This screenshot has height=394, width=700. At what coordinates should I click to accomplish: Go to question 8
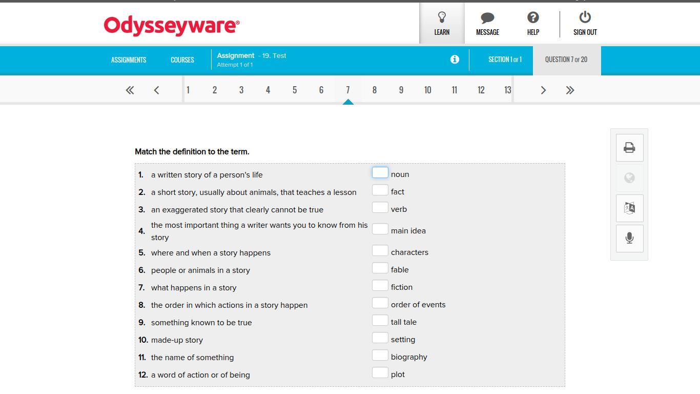(375, 90)
